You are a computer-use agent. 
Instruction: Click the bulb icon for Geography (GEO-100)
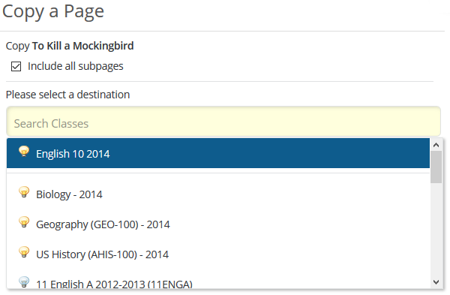pos(24,222)
